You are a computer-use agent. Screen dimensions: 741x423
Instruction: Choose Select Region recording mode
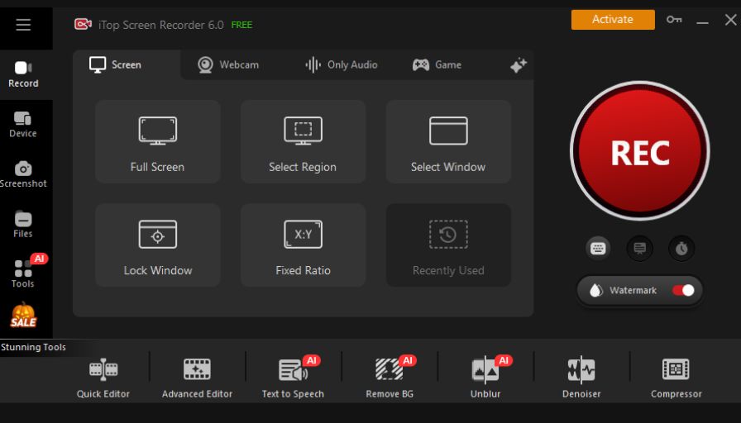[303, 141]
